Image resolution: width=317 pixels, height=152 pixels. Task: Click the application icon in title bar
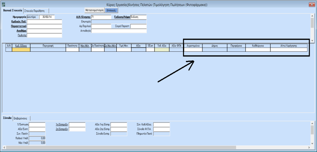pos(3,4)
